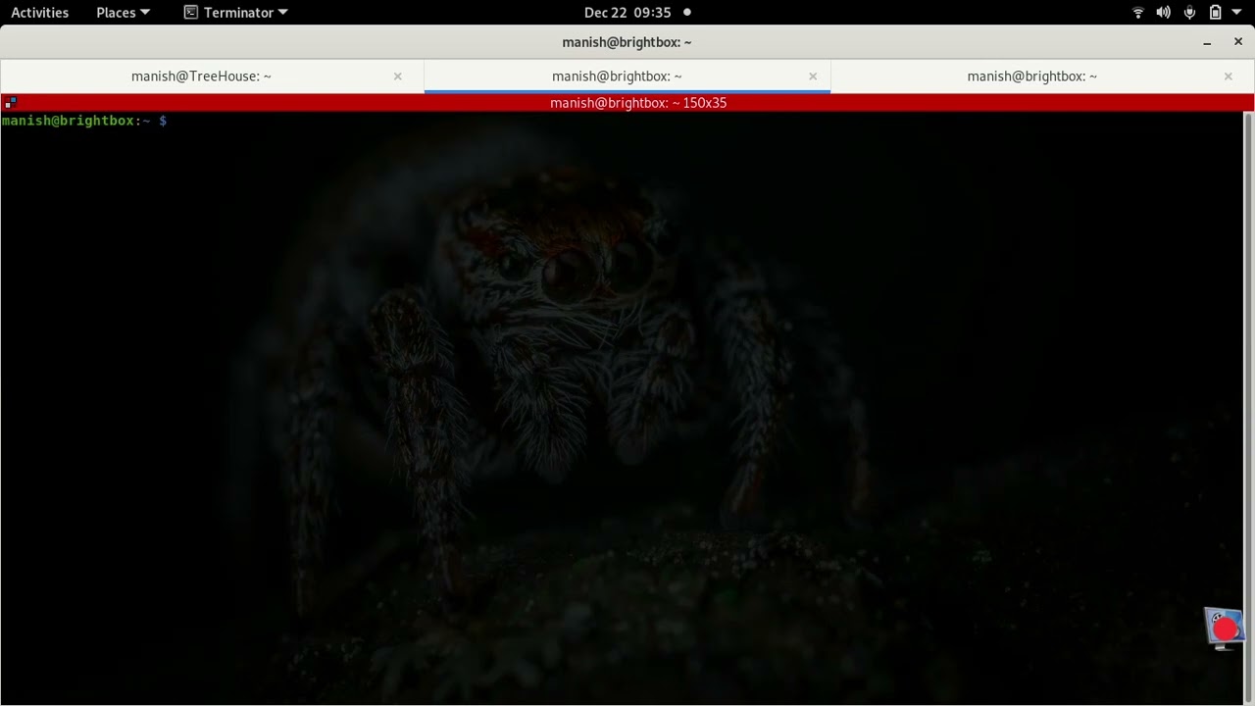1255x706 pixels.
Task: Close the rightmost manish@brightbox tab
Action: tap(1228, 76)
